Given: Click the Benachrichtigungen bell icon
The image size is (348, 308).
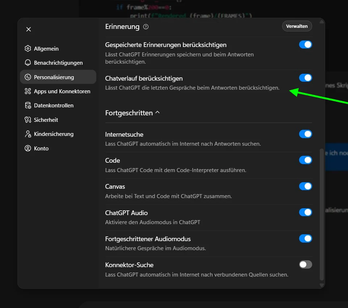Looking at the screenshot, I should tap(28, 63).
